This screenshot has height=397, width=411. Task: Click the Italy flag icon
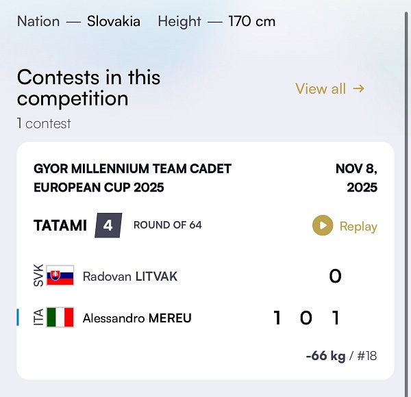(x=60, y=318)
